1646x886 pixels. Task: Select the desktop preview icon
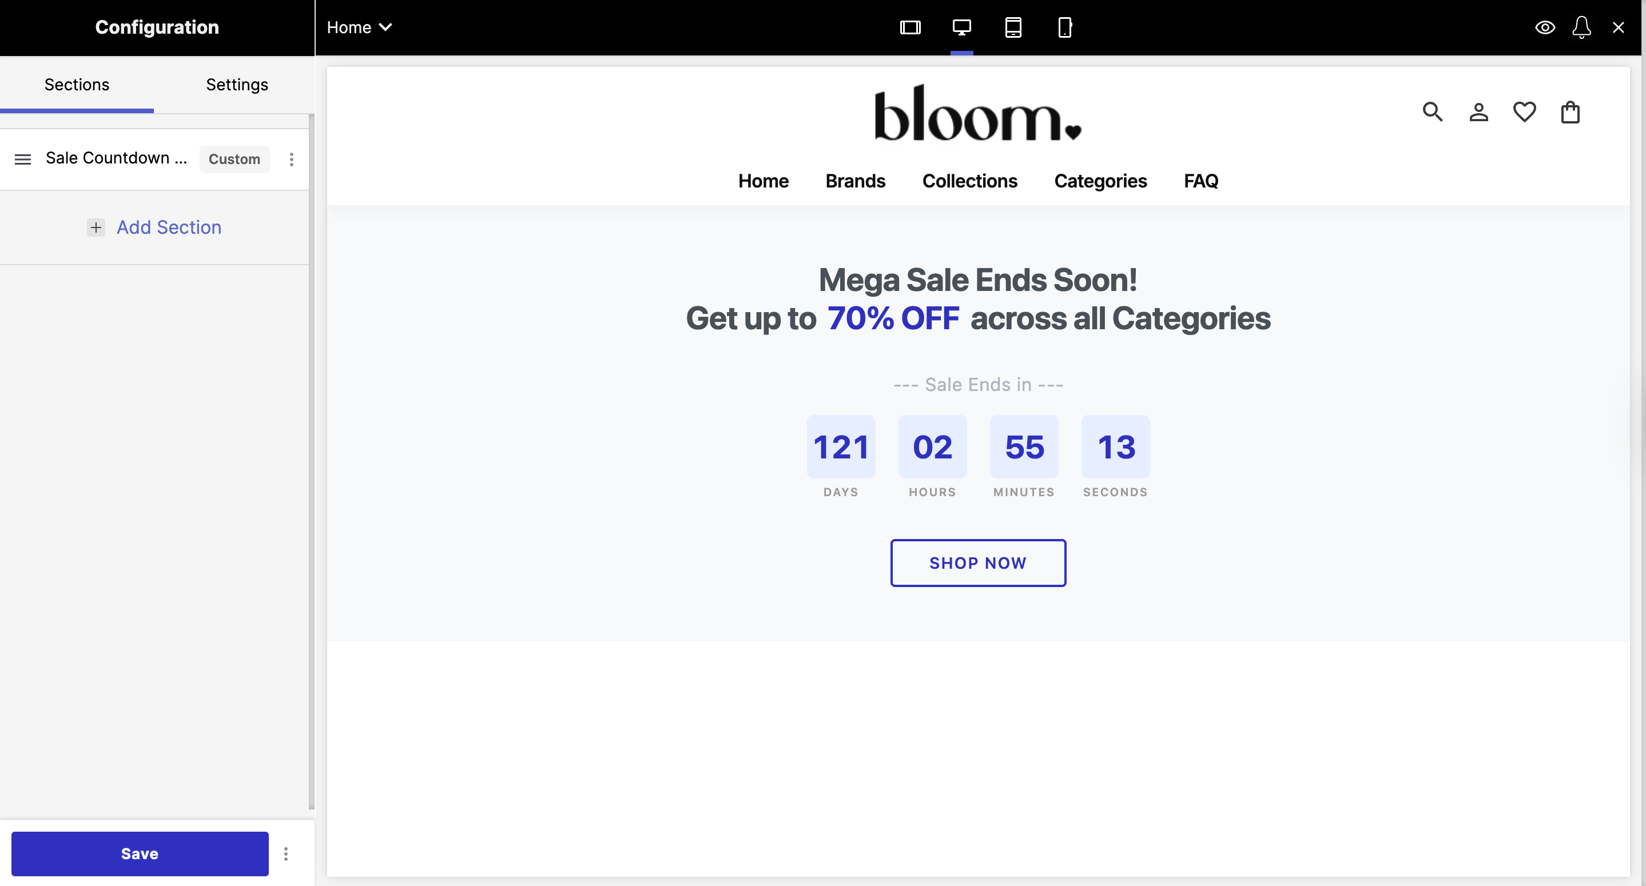[x=961, y=27]
